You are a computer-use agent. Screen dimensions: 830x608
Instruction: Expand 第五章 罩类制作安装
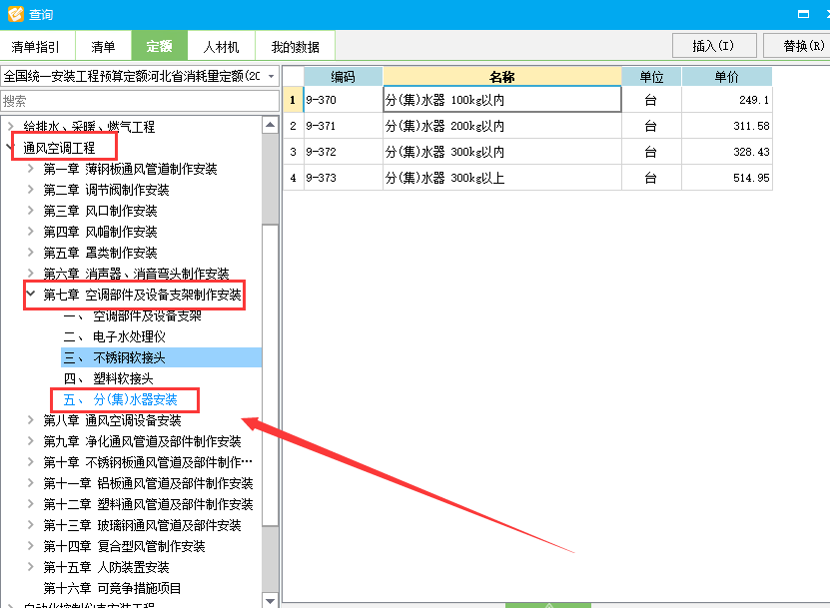pos(31,252)
